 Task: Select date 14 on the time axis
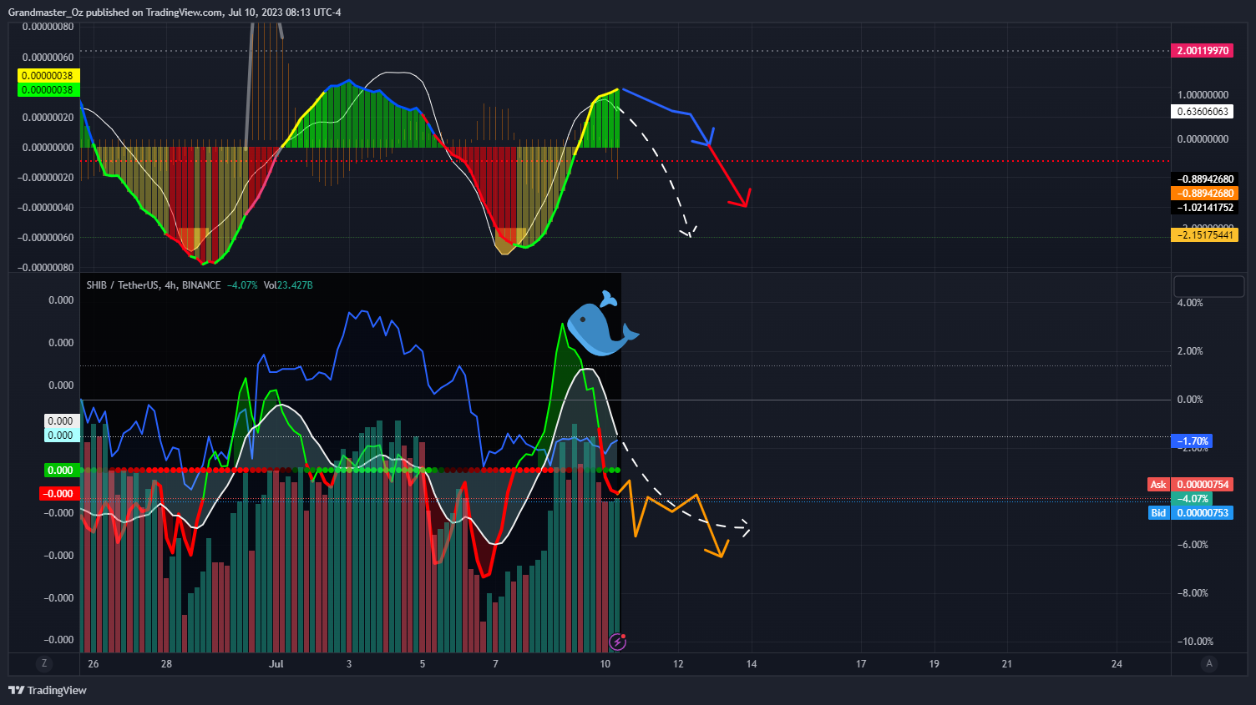click(x=752, y=664)
